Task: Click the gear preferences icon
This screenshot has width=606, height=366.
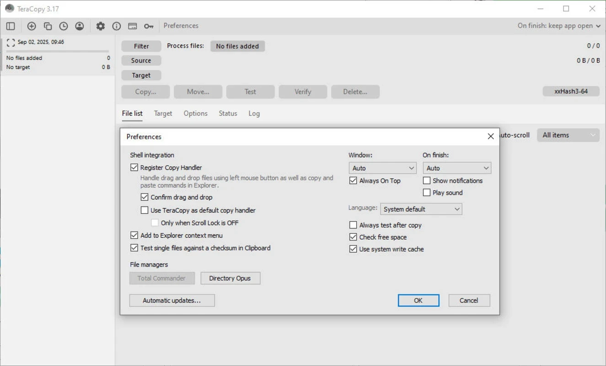Action: point(100,26)
